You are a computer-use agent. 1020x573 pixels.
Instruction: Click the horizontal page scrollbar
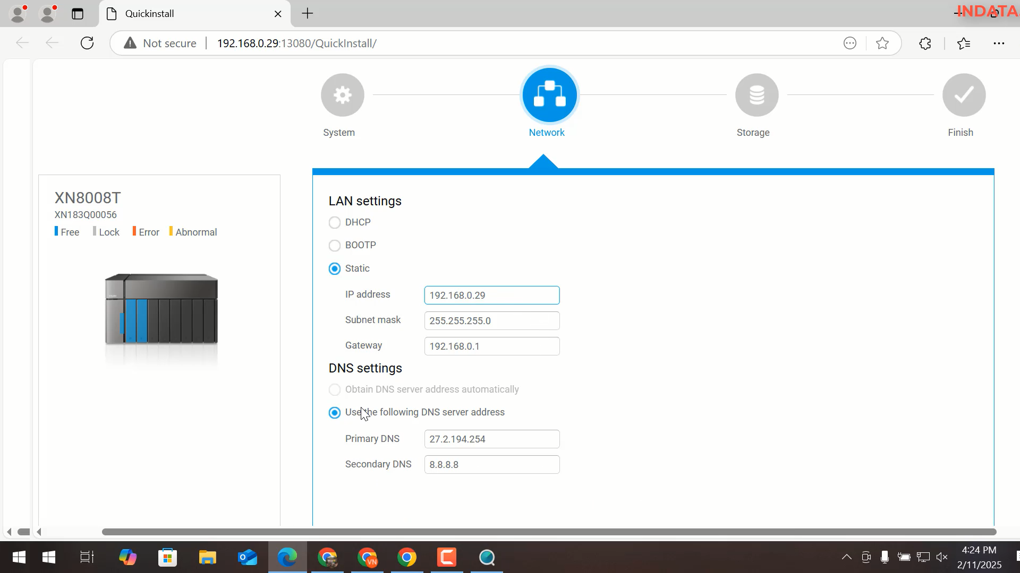tap(549, 532)
